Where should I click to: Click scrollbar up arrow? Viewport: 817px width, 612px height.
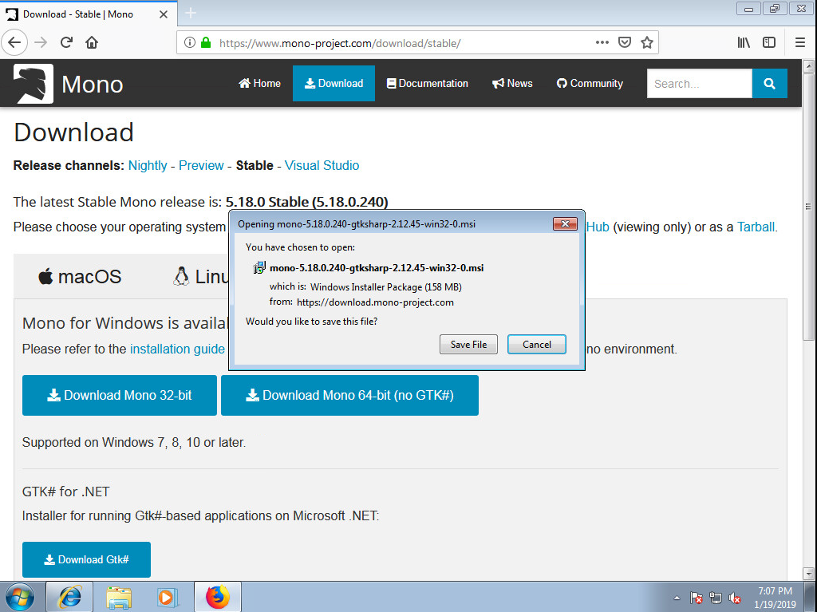(808, 66)
